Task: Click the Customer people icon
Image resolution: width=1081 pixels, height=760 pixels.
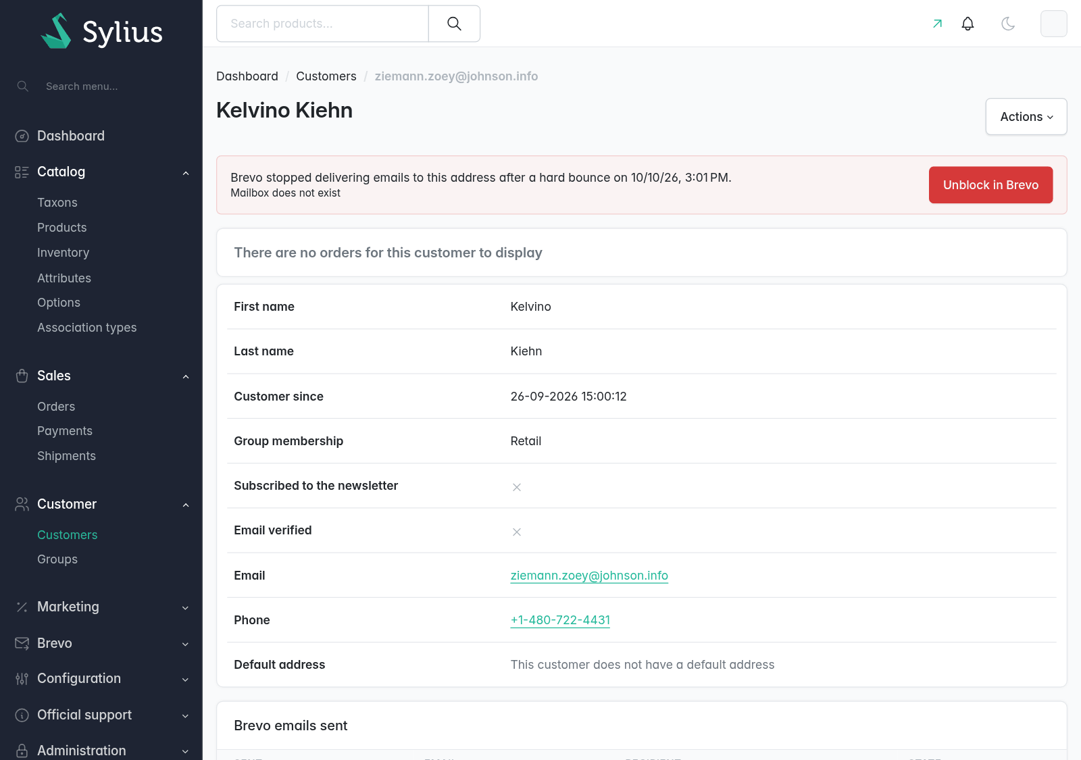Action: pyautogui.click(x=22, y=505)
